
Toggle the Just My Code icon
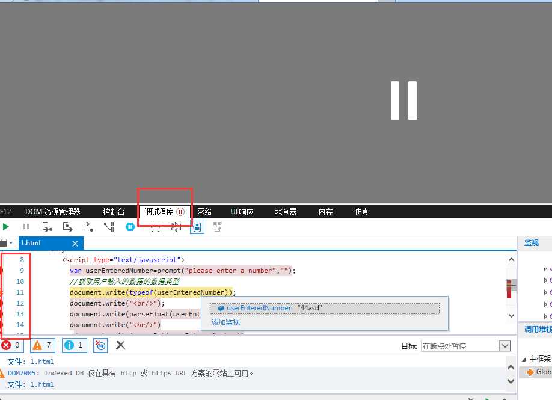[197, 227]
